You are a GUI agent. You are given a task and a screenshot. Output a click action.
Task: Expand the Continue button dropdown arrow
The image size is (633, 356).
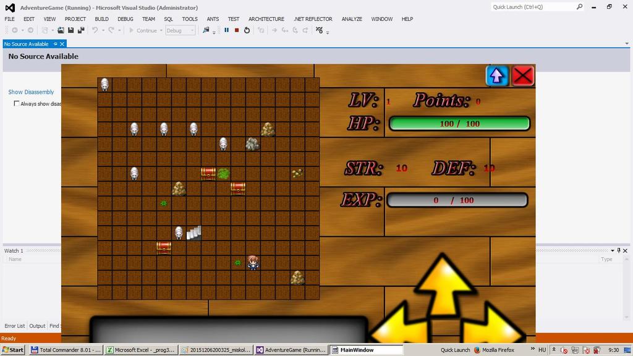(161, 31)
